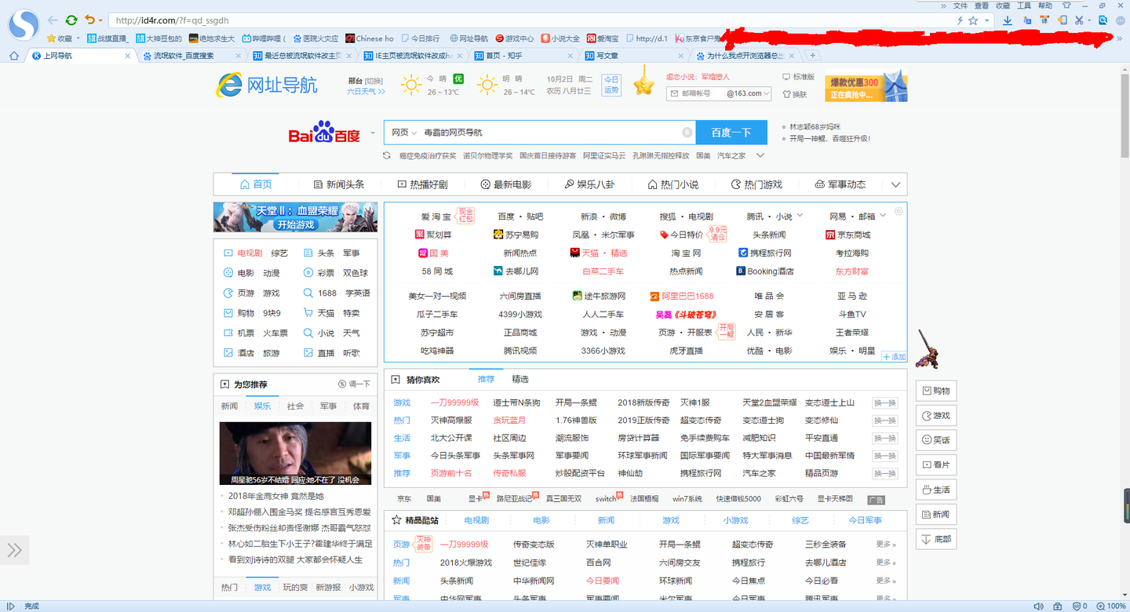The width and height of the screenshot is (1130, 612).
Task: Click the orange undo-close-tab arrow
Action: 89,20
